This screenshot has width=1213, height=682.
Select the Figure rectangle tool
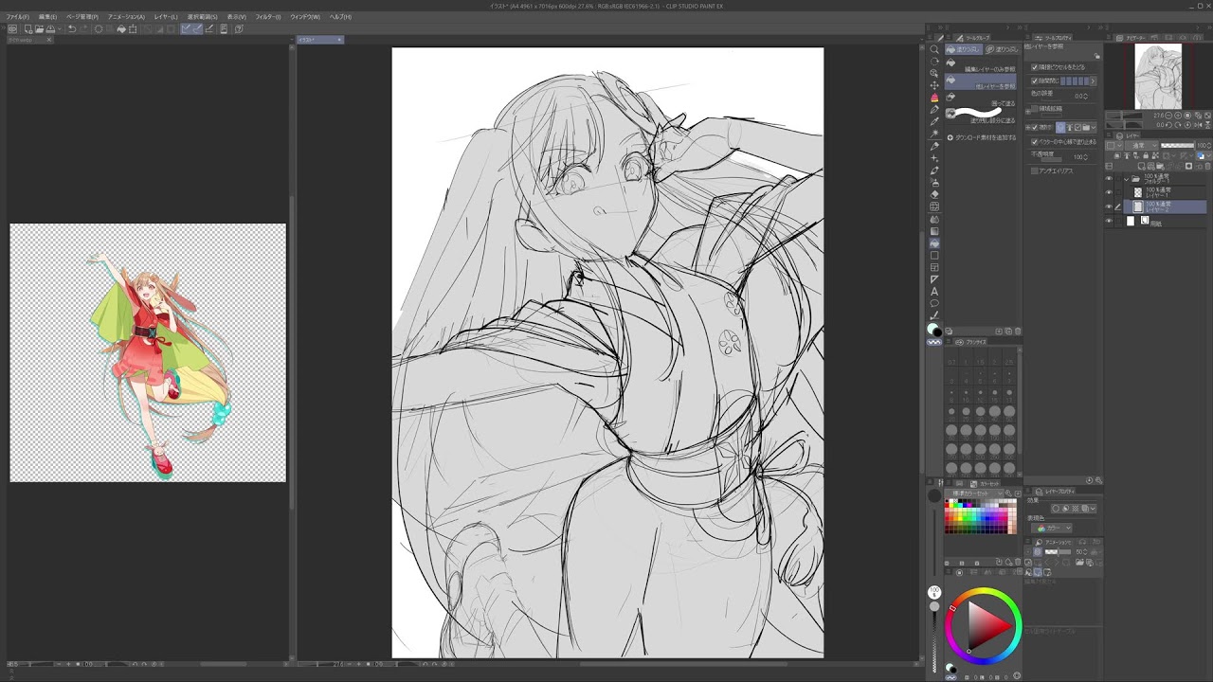point(935,256)
